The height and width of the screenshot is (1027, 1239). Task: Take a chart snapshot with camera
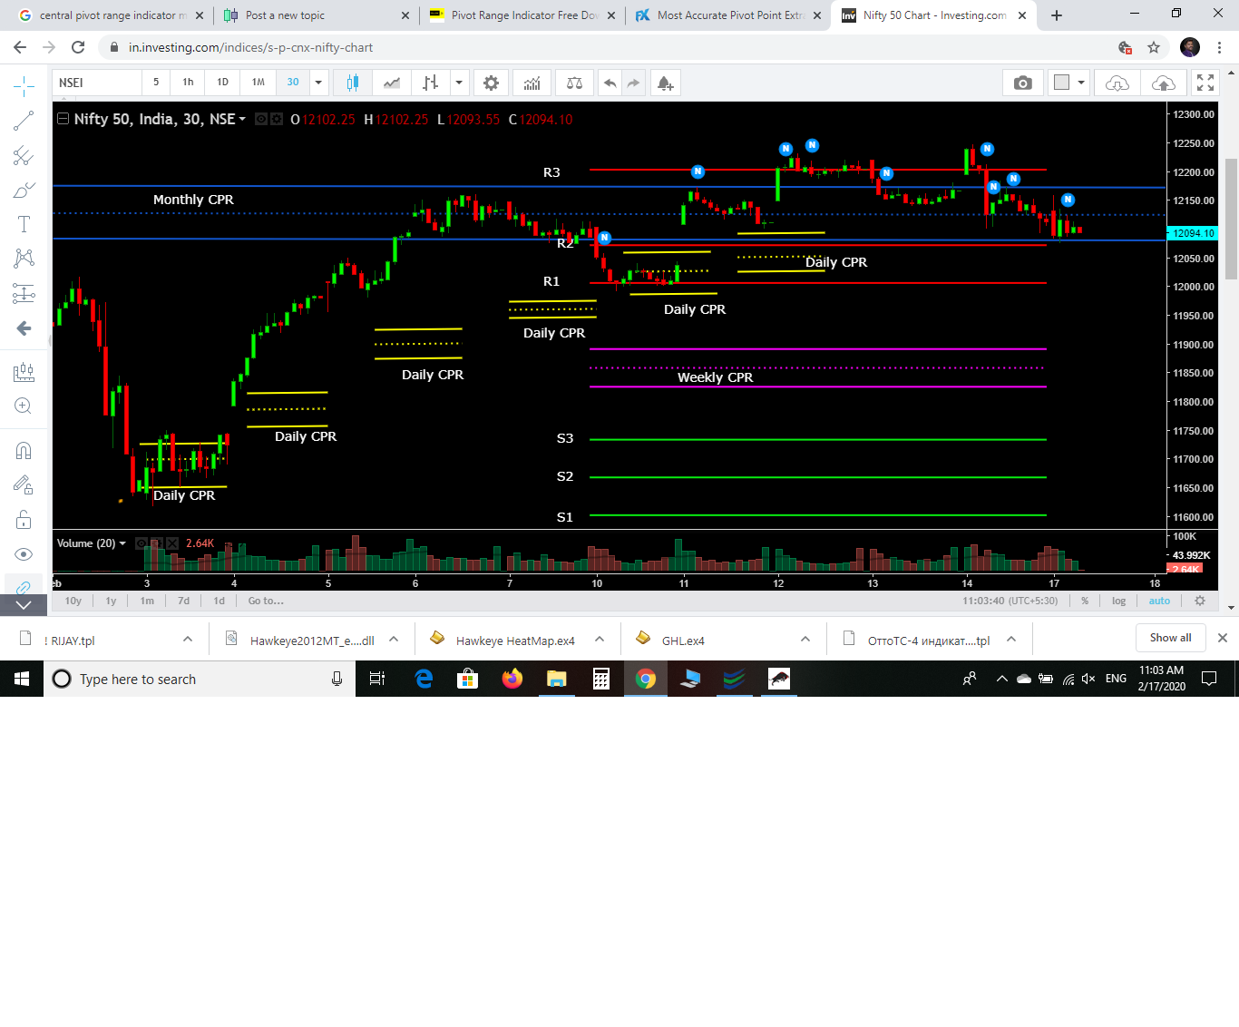point(1023,83)
